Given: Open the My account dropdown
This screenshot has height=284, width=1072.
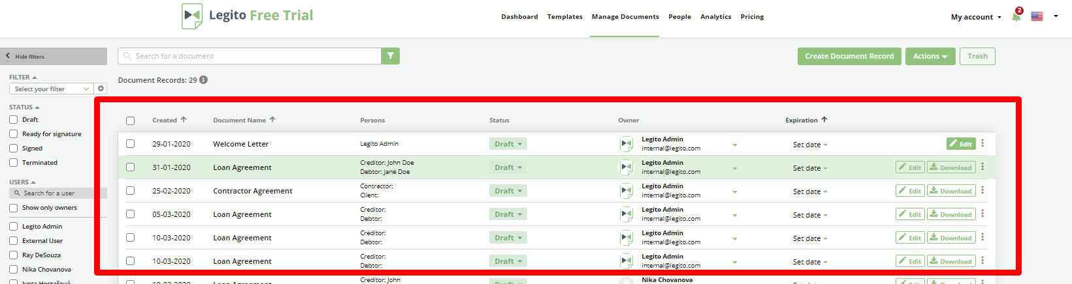Looking at the screenshot, I should [x=976, y=17].
